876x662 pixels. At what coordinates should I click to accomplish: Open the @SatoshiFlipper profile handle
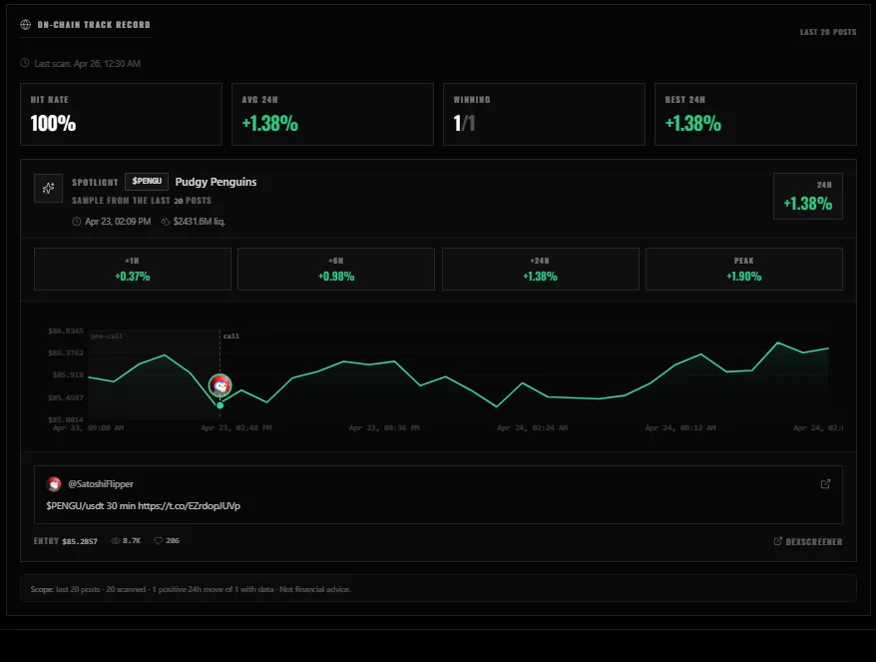click(101, 484)
